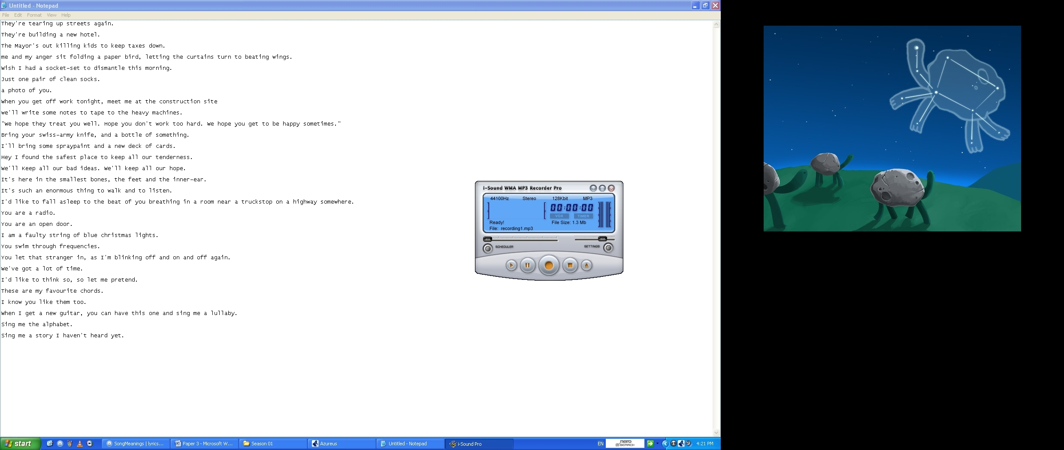The image size is (1064, 450).
Task: Open the Nero Search dropdown arrow
Action: (x=657, y=444)
